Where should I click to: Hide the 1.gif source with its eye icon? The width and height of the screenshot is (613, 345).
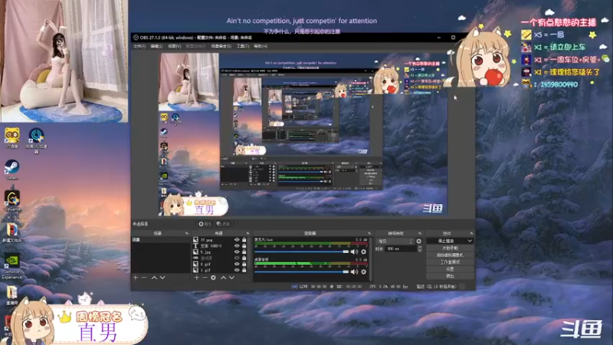coord(237,270)
